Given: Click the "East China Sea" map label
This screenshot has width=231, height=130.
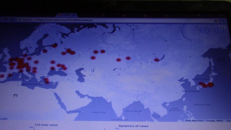Looking at the screenshot, I should point(191,91).
